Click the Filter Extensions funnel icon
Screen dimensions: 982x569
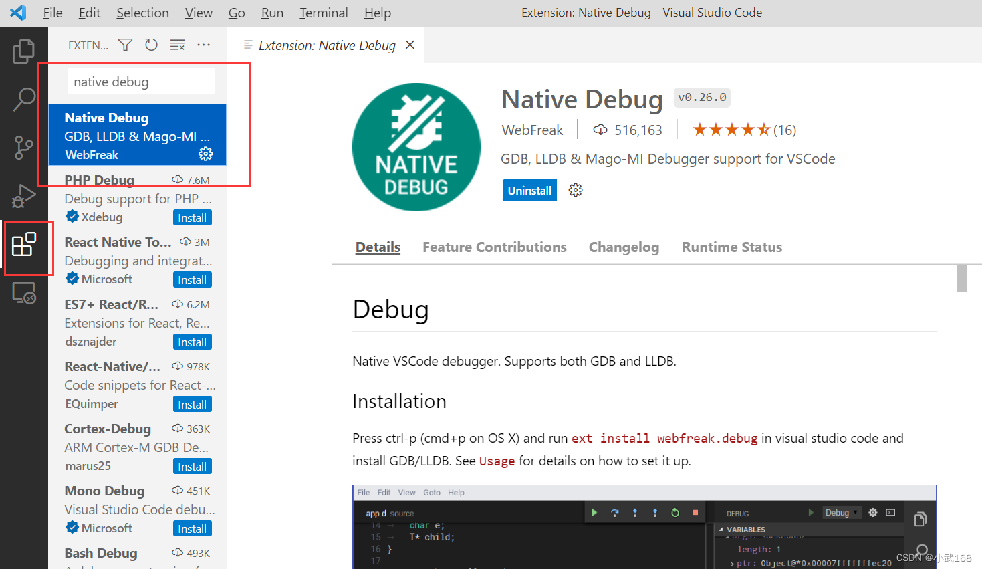click(x=125, y=45)
